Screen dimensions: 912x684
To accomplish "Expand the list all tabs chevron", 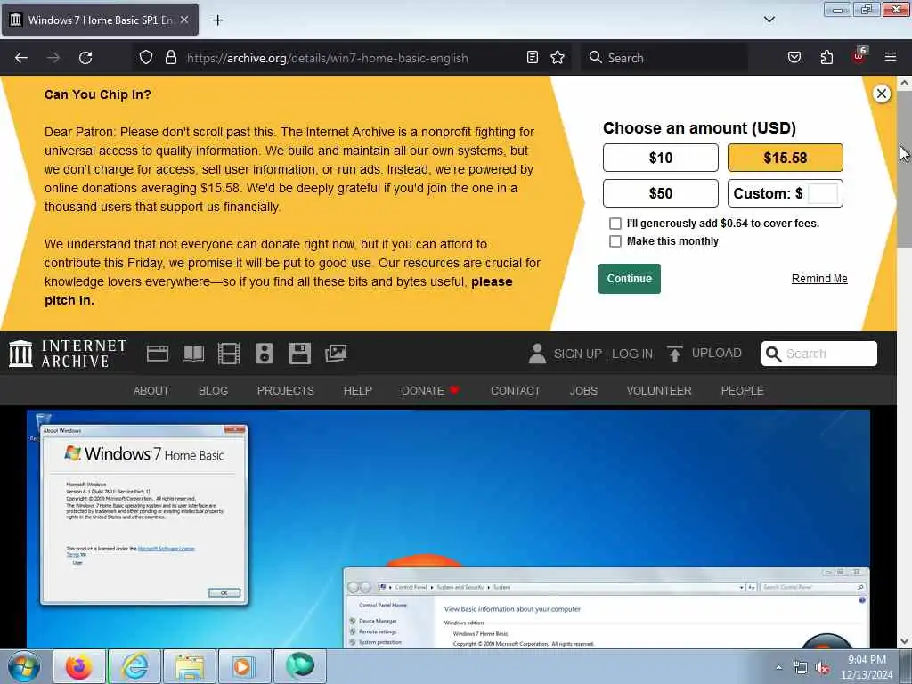I will 769,20.
